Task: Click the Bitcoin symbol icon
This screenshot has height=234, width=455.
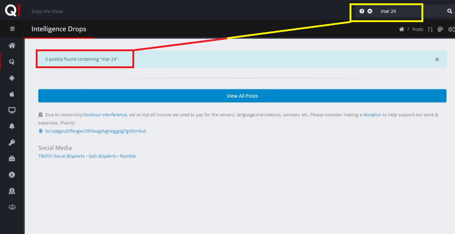Action: tap(41, 131)
